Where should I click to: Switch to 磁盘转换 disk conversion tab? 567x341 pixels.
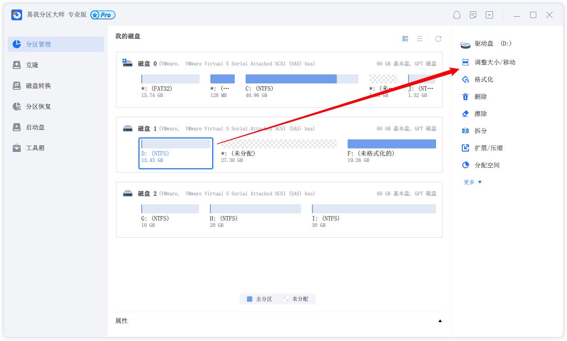(x=38, y=86)
